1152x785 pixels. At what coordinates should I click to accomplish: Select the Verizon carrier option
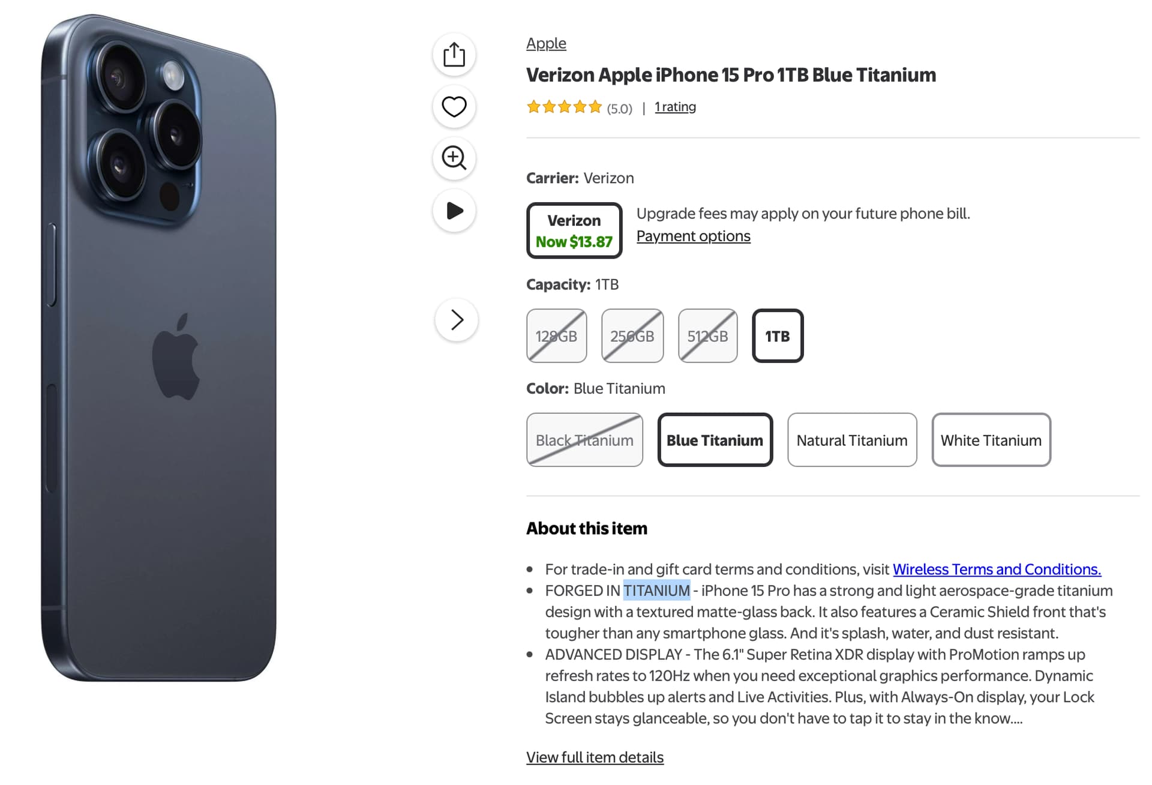(574, 230)
